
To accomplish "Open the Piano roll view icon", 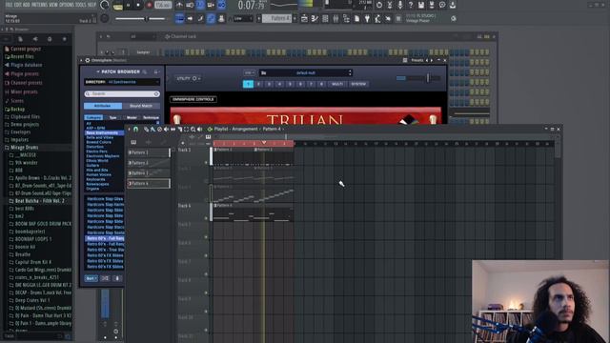I will tap(315, 19).
